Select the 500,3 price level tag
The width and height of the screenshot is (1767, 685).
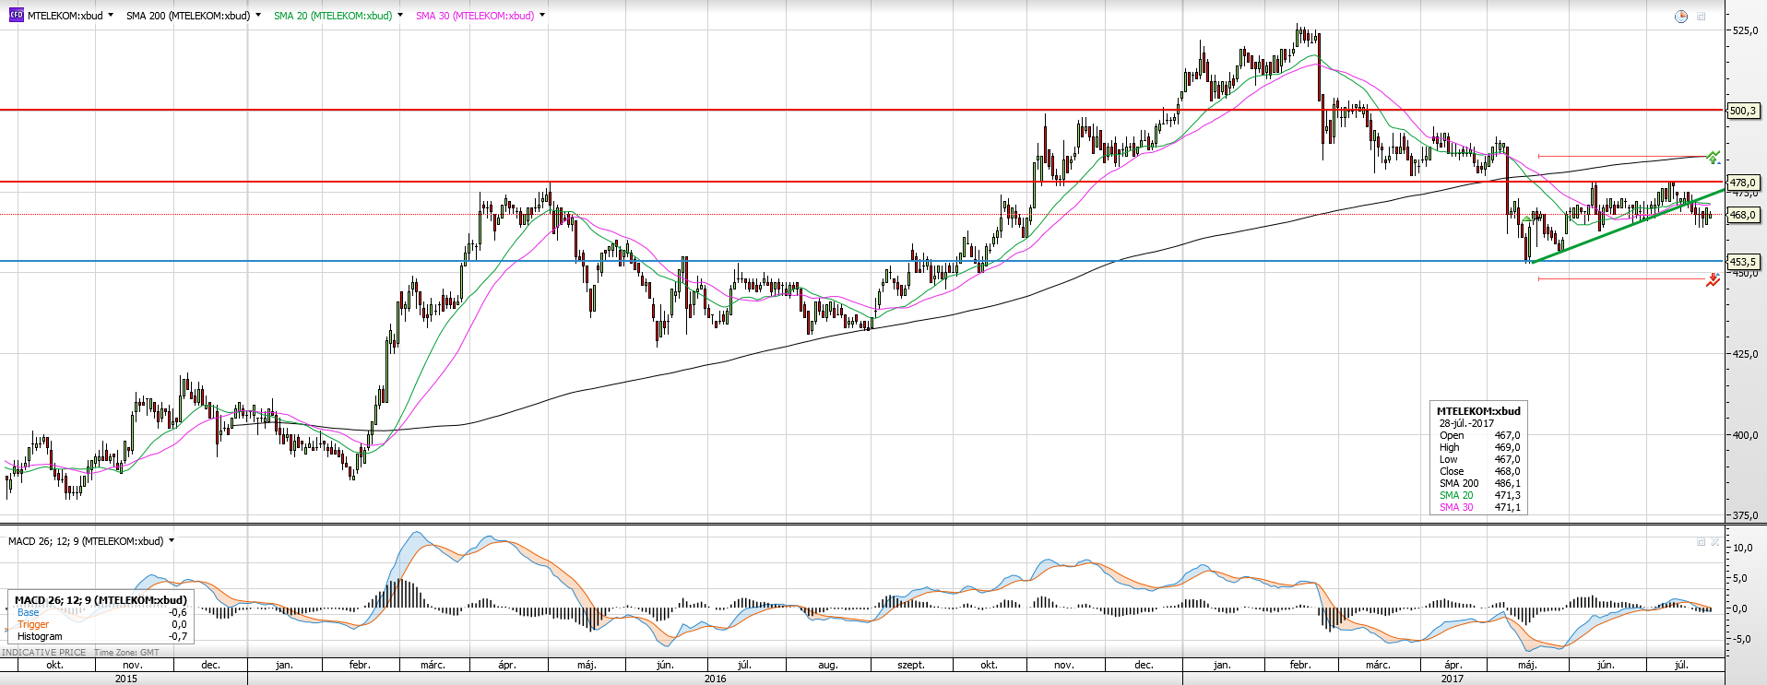pyautogui.click(x=1743, y=111)
